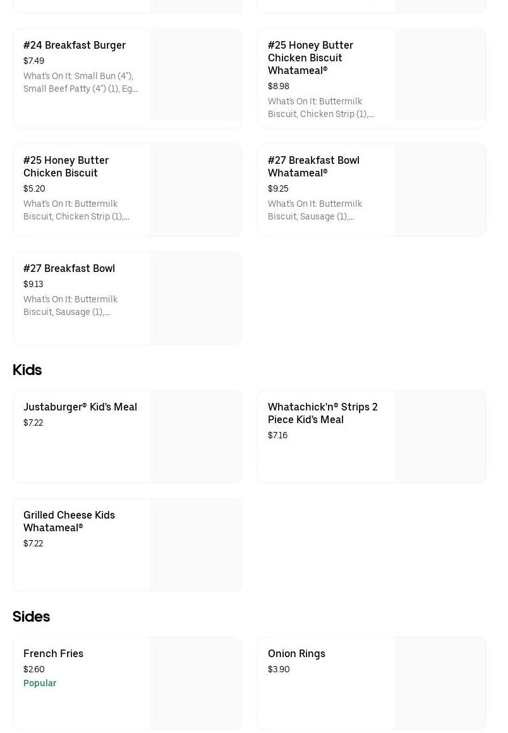Open #27 Breakfast Bowl Whatameal title
Viewport: 508px width, 733px height.
[313, 166]
